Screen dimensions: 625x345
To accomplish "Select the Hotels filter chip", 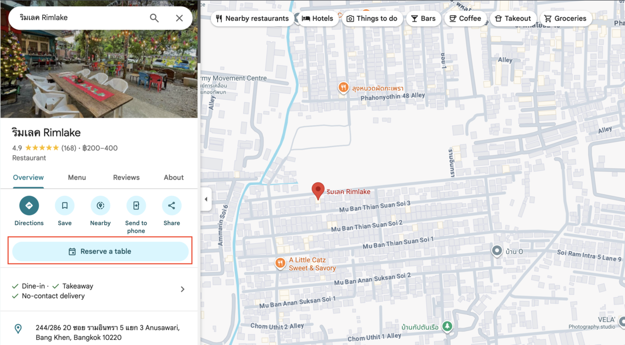I will pyautogui.click(x=317, y=19).
